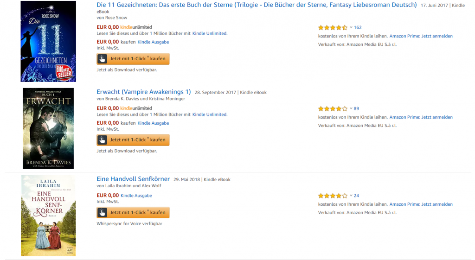Open 'Erwacht (Vampire Awakenings 1)' title link
475x260 pixels.
(143, 92)
